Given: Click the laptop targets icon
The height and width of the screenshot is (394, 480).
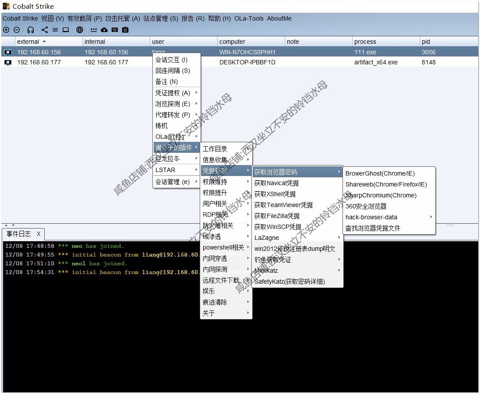Looking at the screenshot, I should (x=66, y=30).
